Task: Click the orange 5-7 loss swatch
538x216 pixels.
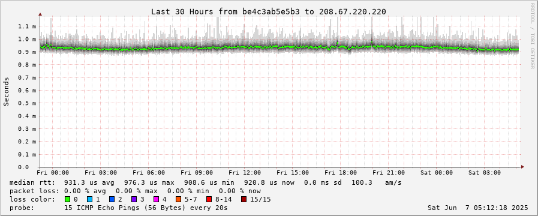Action: (x=178, y=199)
